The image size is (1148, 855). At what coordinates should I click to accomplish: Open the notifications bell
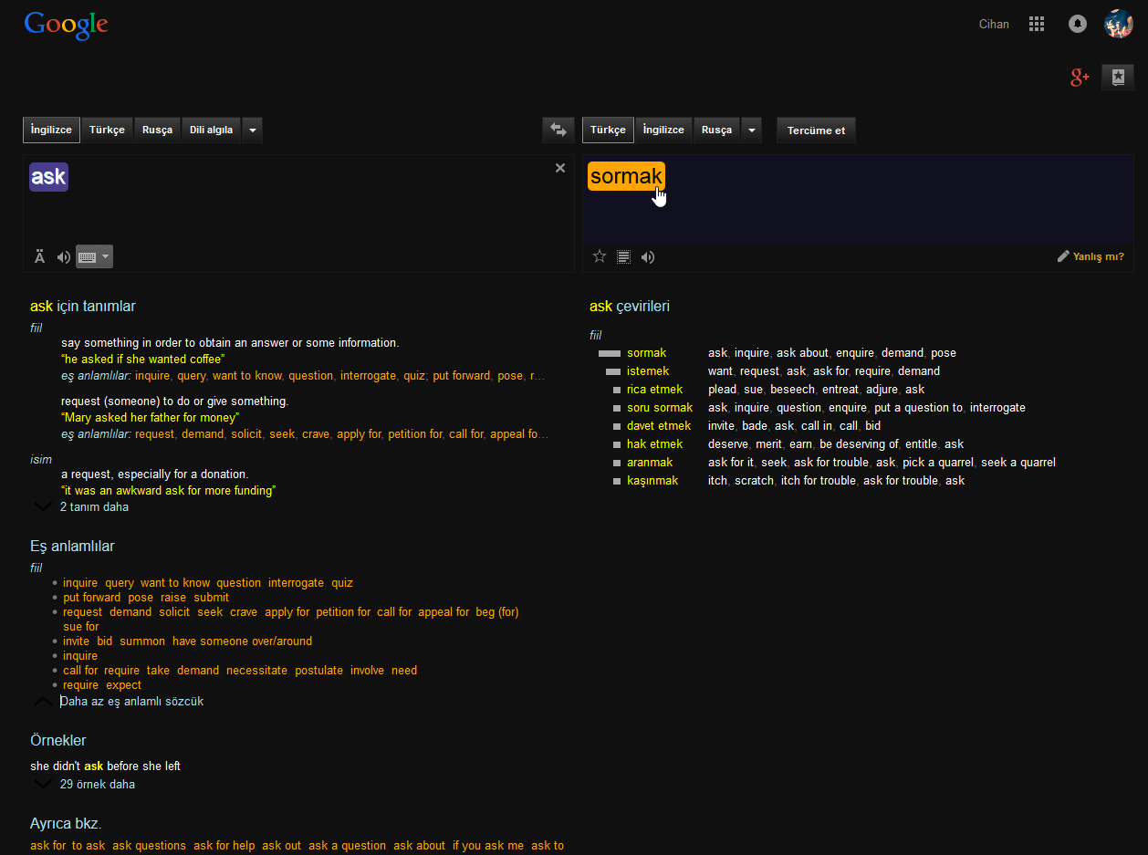coord(1078,25)
